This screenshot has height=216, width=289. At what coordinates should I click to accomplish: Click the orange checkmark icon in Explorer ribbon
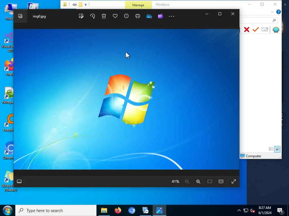point(256,29)
